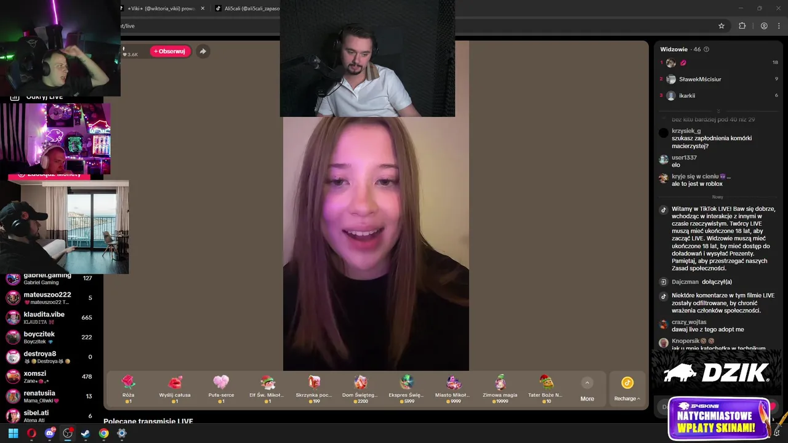
Task: Open boyczitek recommended live
Action: pos(49,337)
